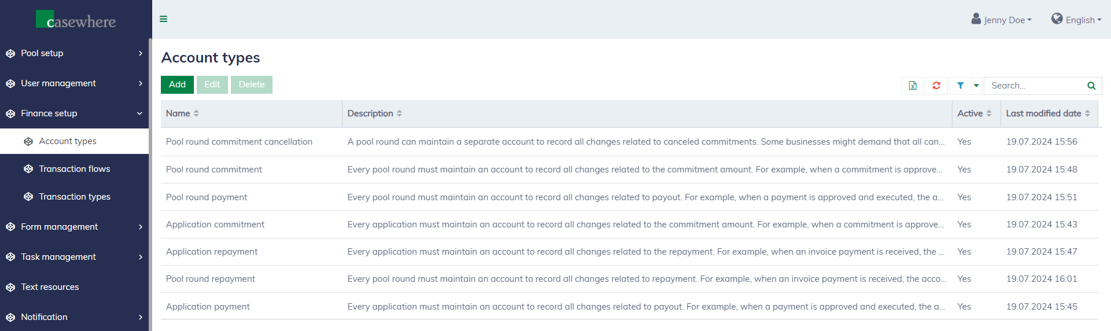This screenshot has height=331, width=1111.
Task: Select the Pool round payment row
Action: [x=207, y=197]
